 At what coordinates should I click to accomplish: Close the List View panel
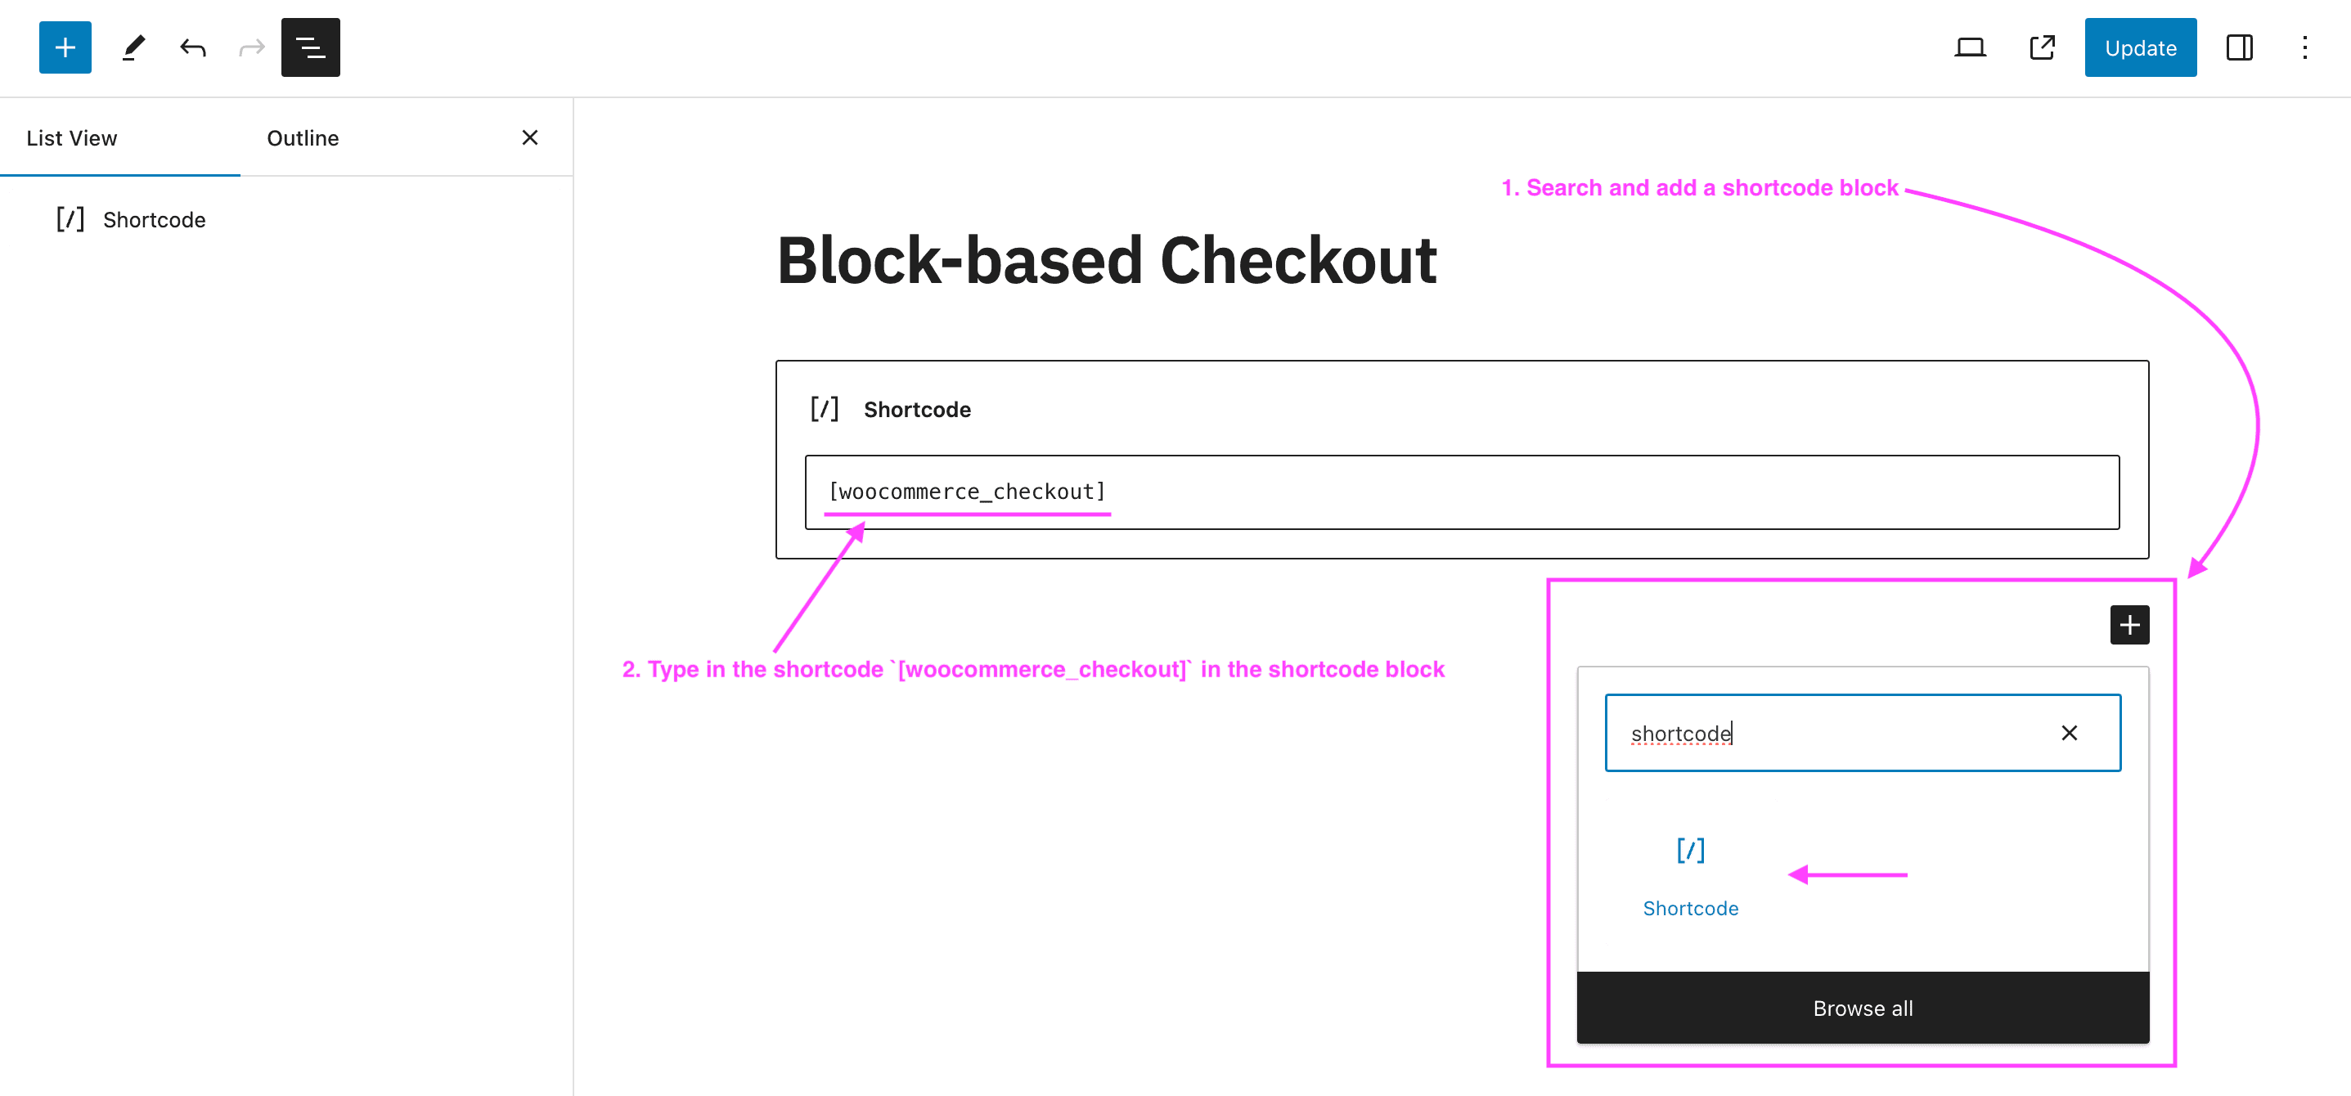pyautogui.click(x=530, y=137)
